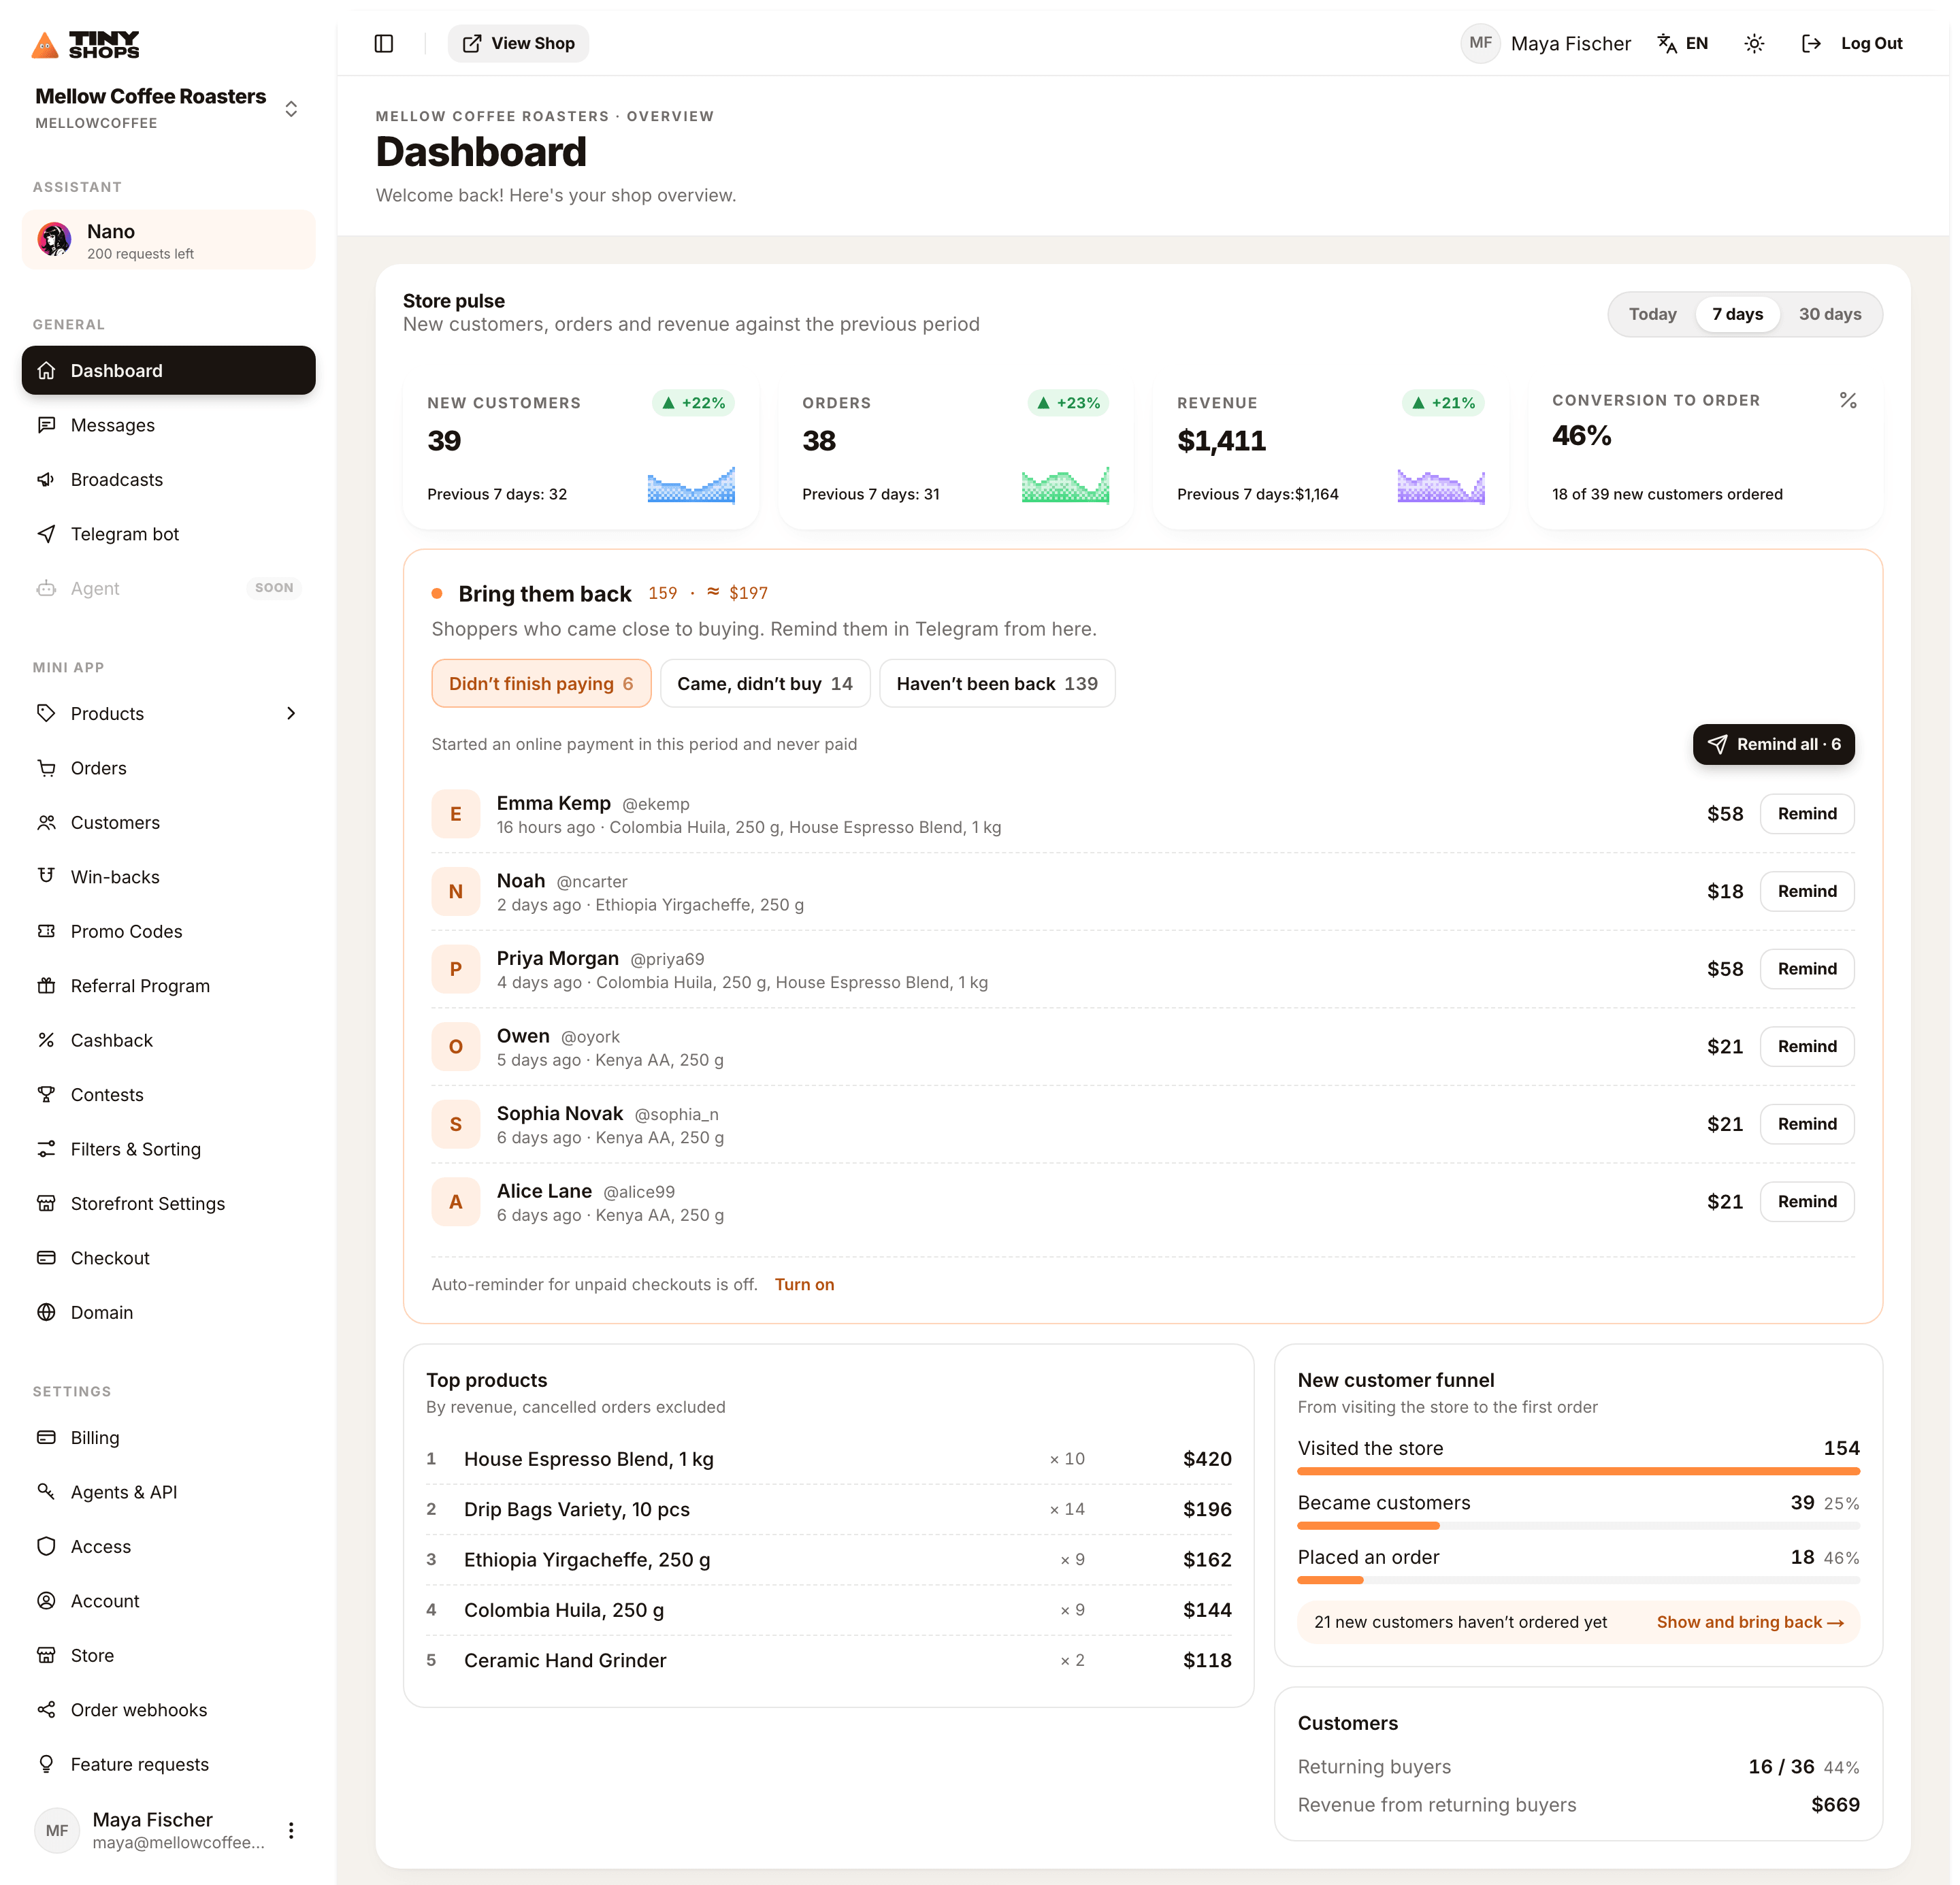Open Promo Codes ticket item

click(x=168, y=931)
